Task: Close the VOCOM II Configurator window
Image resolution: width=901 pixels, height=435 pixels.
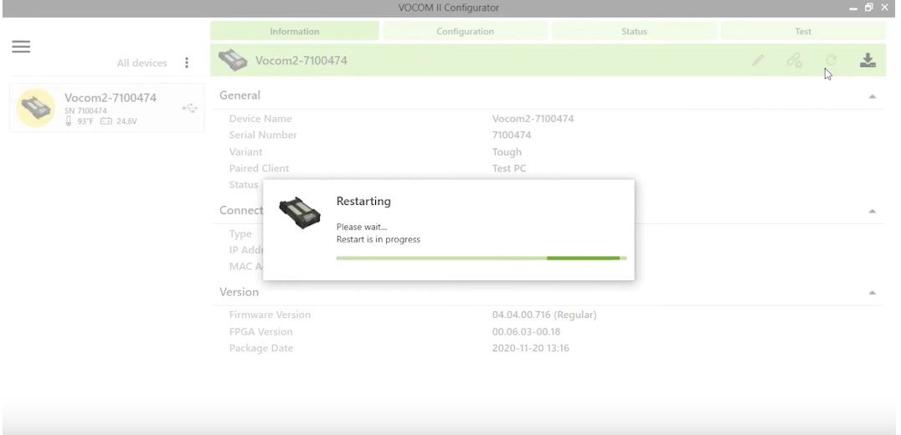Action: (884, 8)
